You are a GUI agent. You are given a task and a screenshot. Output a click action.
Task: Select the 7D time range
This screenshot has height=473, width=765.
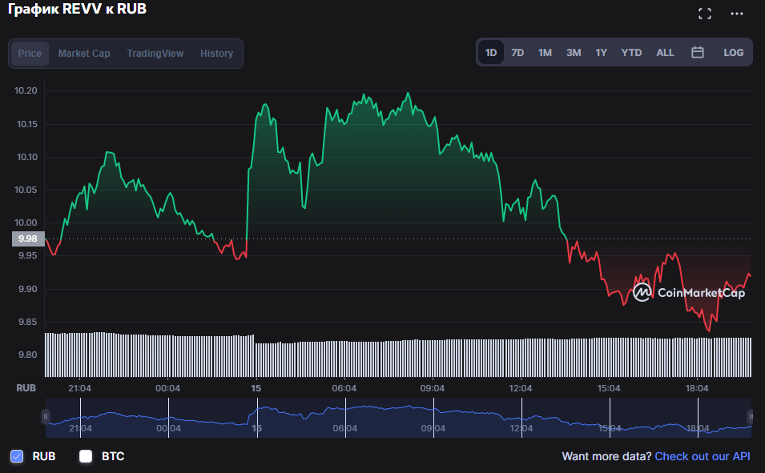pos(517,52)
